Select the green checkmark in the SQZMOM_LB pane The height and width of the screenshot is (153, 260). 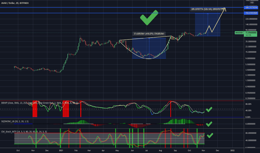pos(209,124)
